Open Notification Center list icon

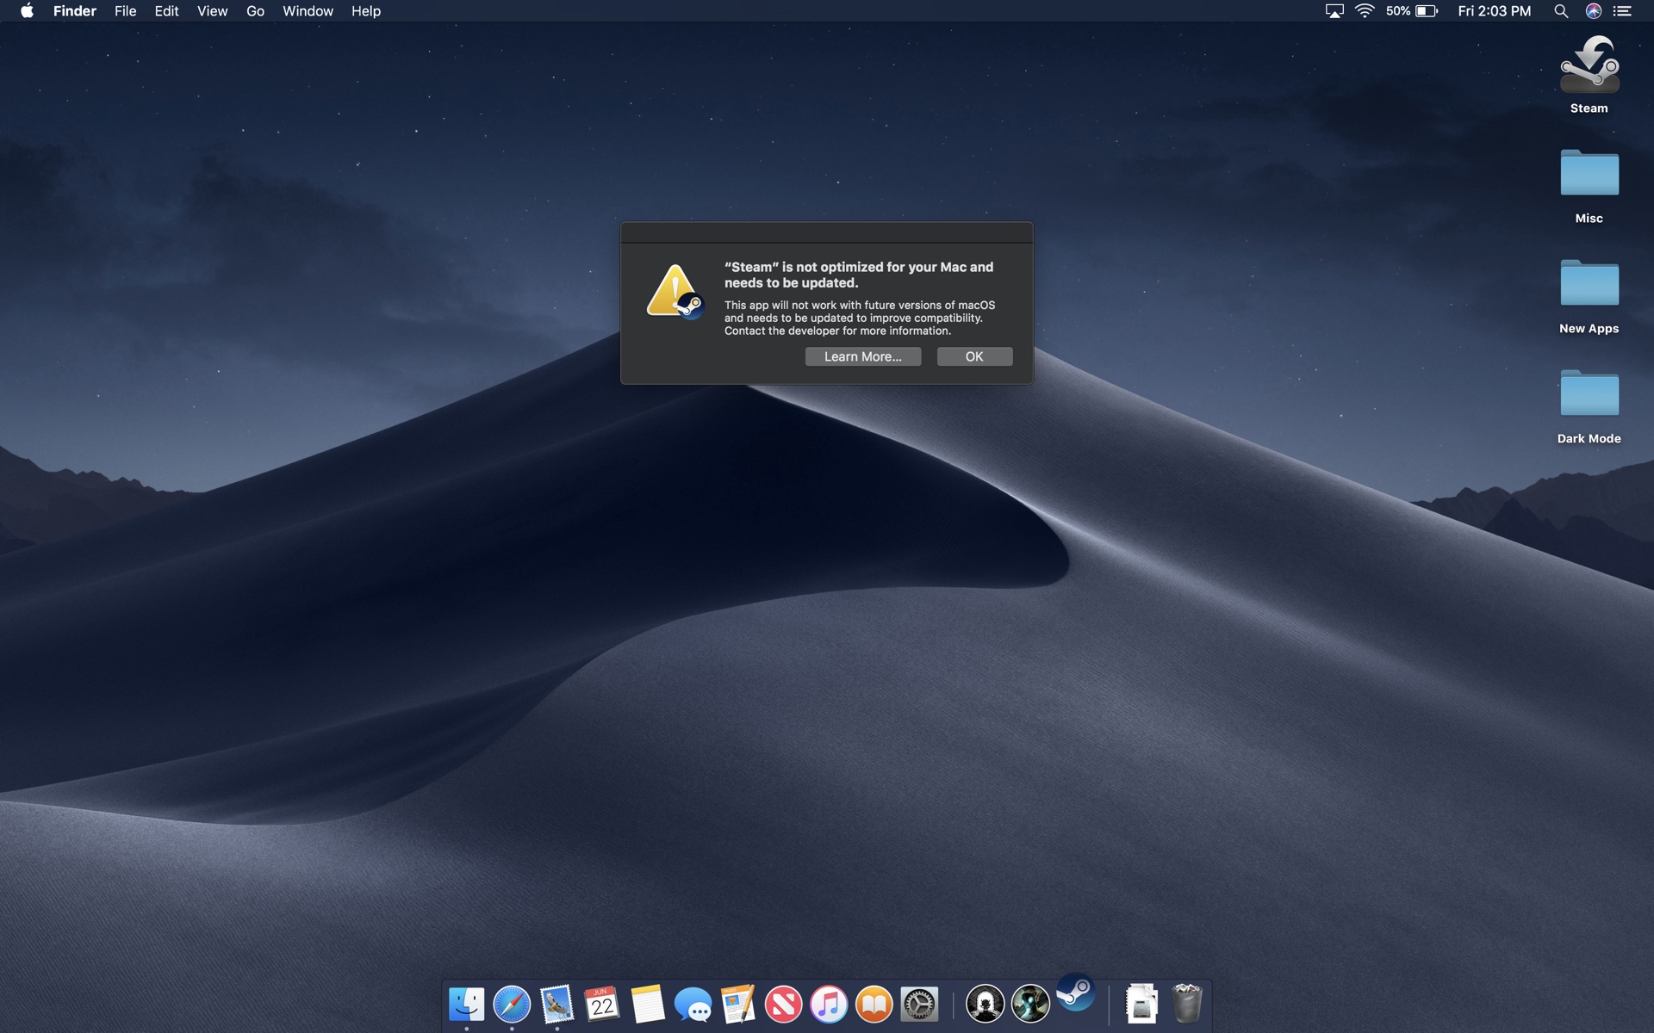[x=1623, y=11]
